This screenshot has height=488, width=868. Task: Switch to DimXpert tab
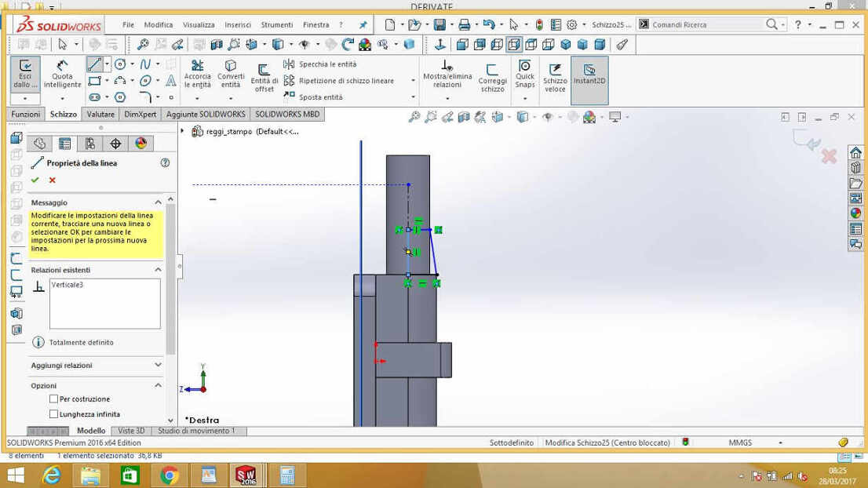point(140,114)
